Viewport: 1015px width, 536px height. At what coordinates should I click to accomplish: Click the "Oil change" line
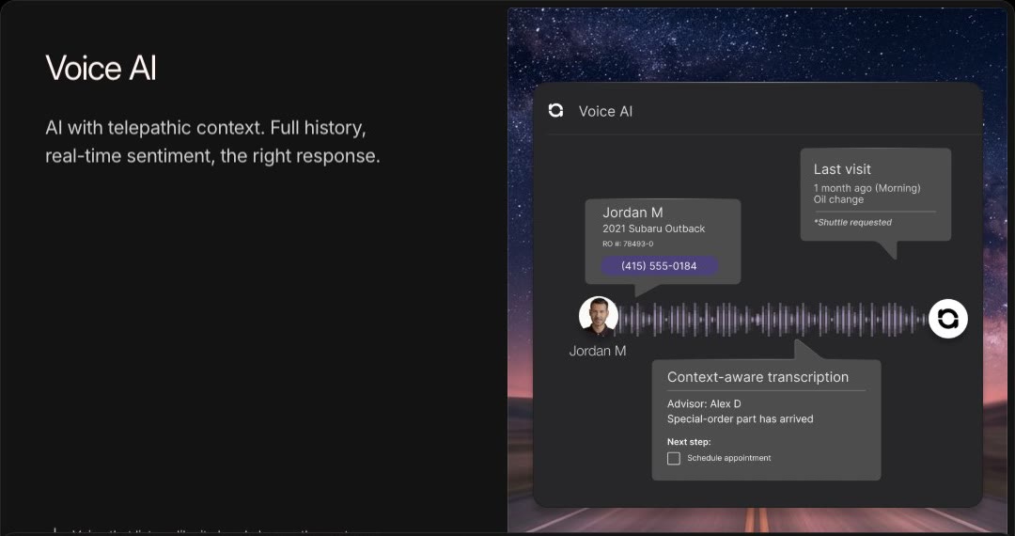838,199
